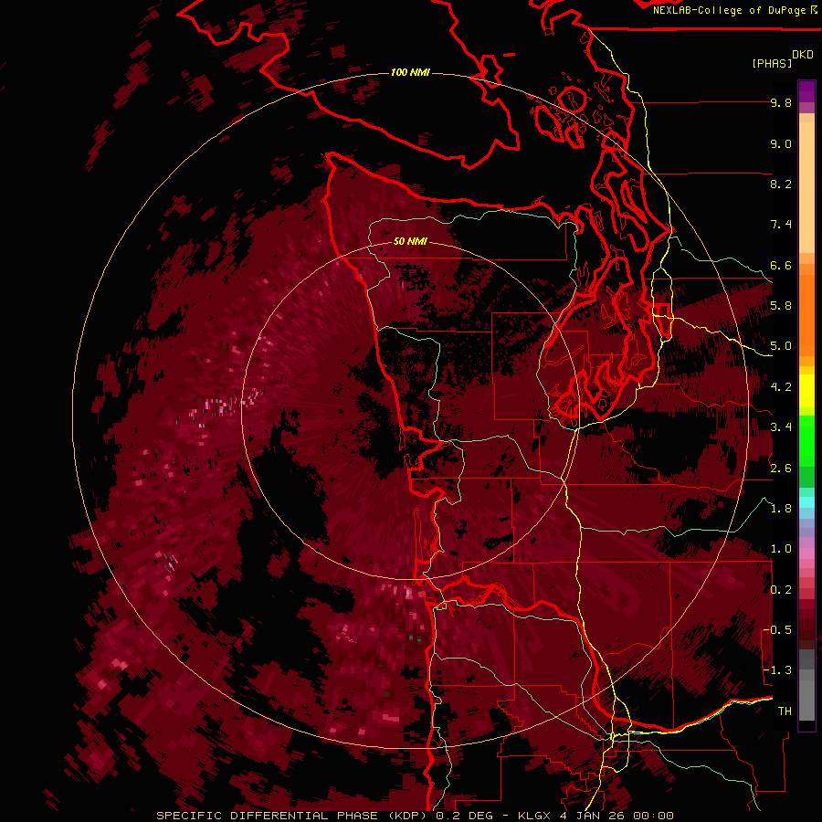Screen dimensions: 822x822
Task: Click the NEXLAB-College of DuPage label
Action: click(x=730, y=10)
